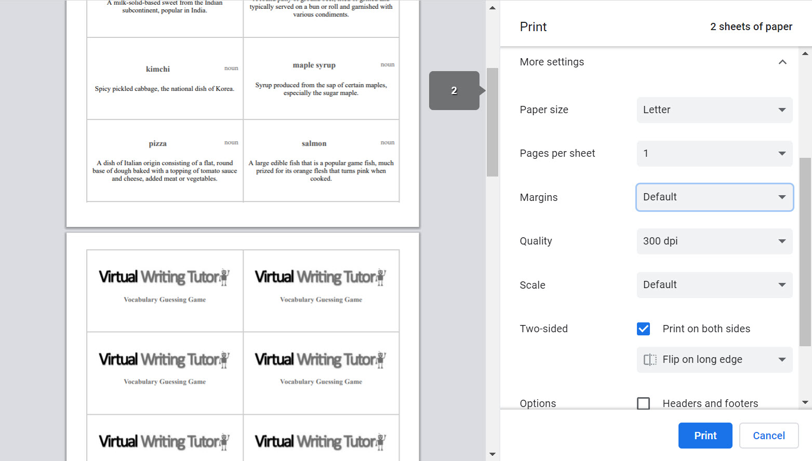812x461 pixels.
Task: Collapse the More settings section
Action: tap(782, 62)
